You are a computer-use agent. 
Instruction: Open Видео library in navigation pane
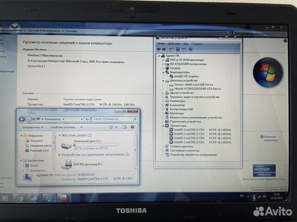click(34, 166)
